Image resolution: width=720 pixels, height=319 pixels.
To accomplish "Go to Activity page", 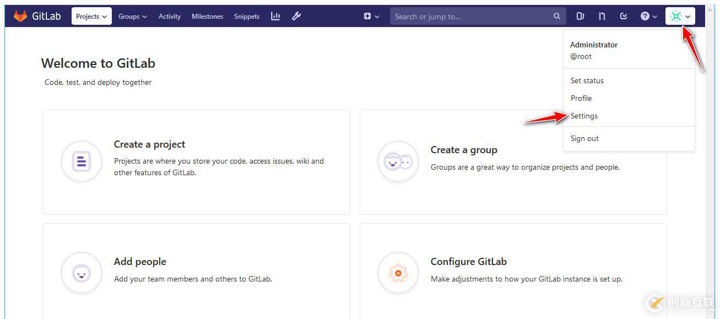I will 170,17.
